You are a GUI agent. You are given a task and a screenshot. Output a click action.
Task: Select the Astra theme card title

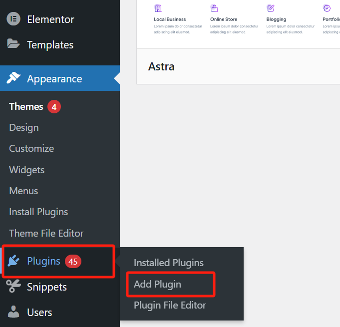161,66
